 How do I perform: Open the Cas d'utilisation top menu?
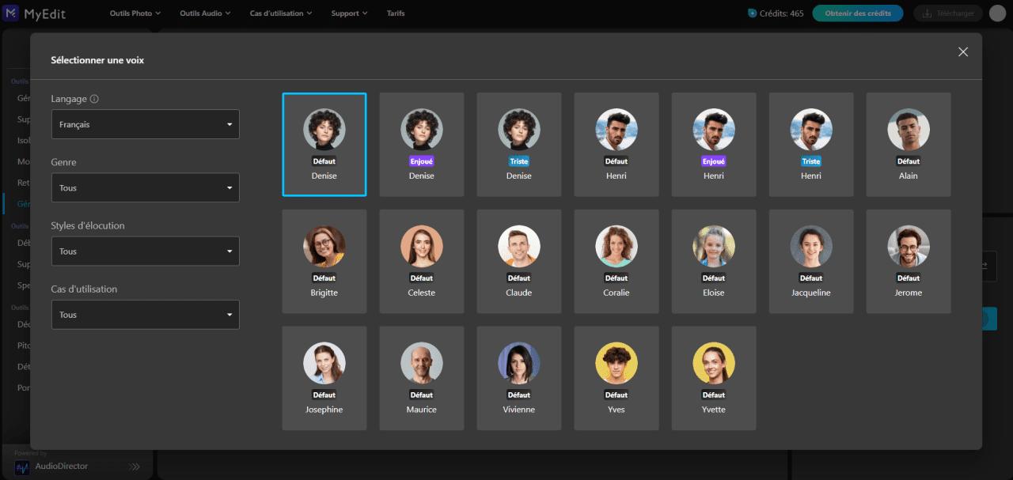tap(281, 13)
